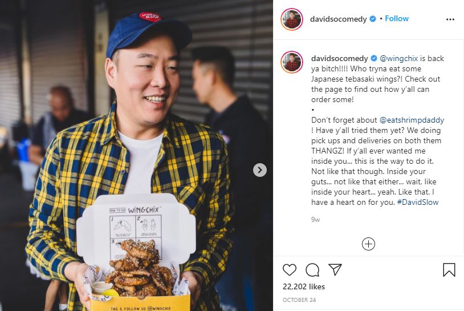Click the verified badge in the header
The image size is (464, 311).
coord(373,19)
